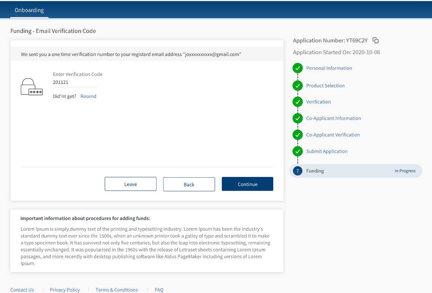Screen dimensions: 432x293
Task: Copy the application number icon
Action: click(x=375, y=40)
